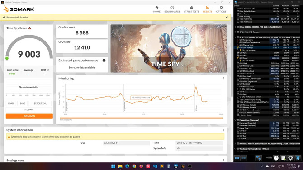Viewport: 303px width, 170px height.
Task: Show hidden system tray icons
Action: pyautogui.click(x=262, y=166)
